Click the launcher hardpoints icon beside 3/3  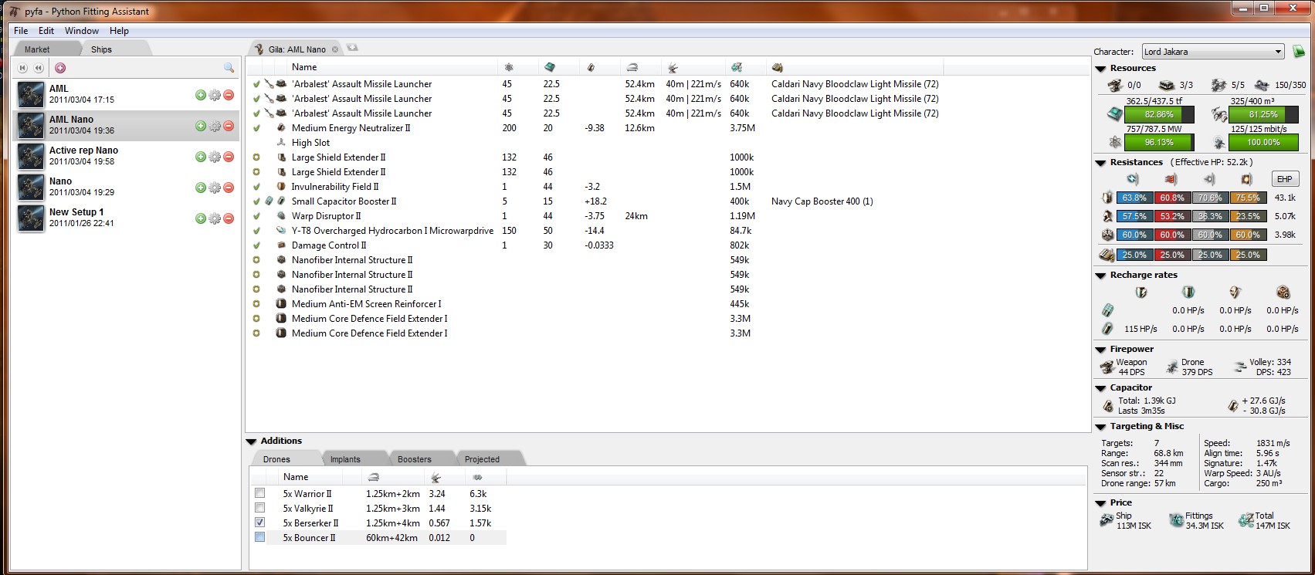1167,85
